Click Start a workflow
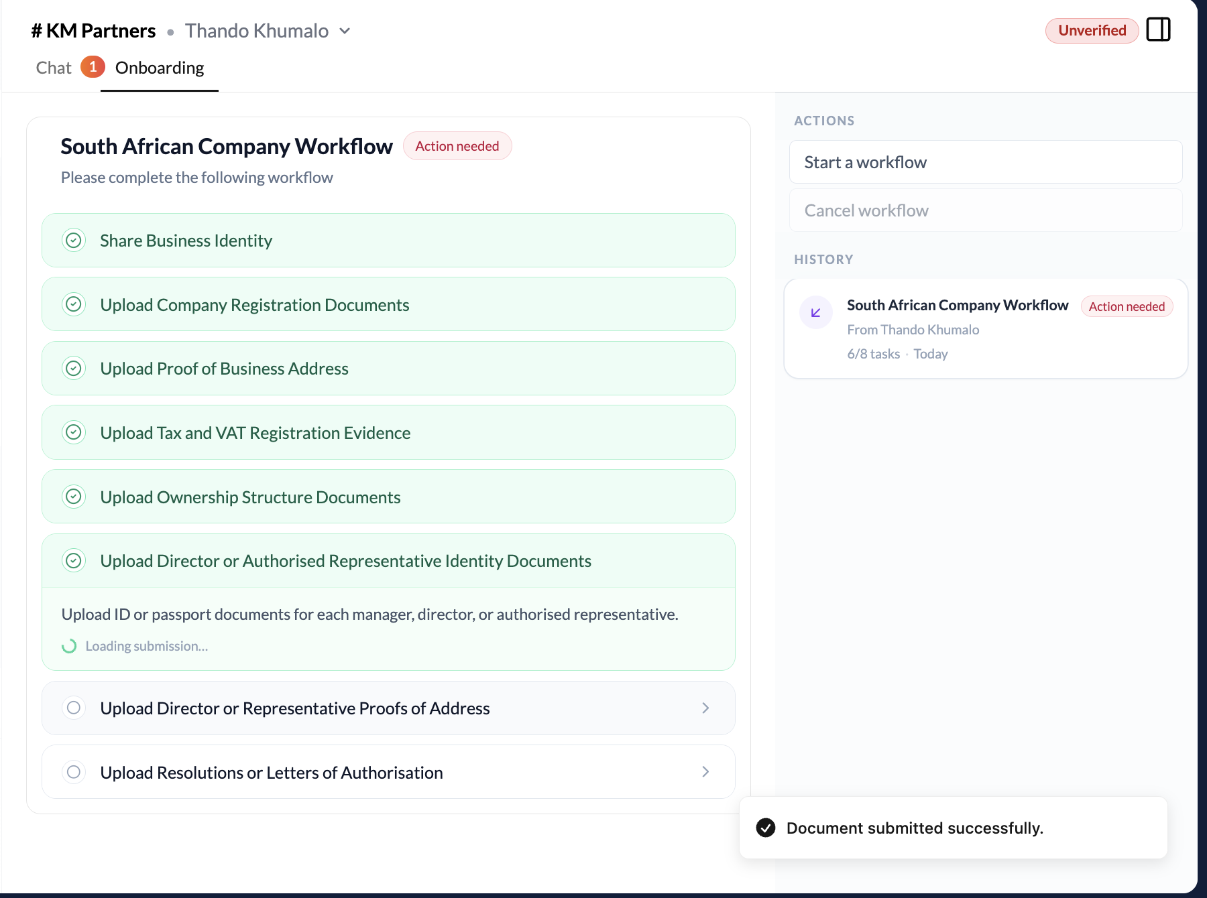The width and height of the screenshot is (1207, 898). 986,162
